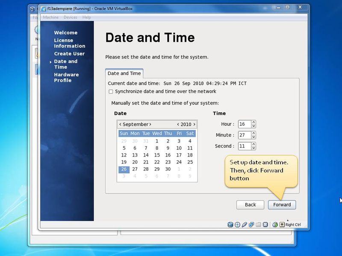Click the Minute input field
The image size is (342, 256).
pyautogui.click(x=245, y=135)
